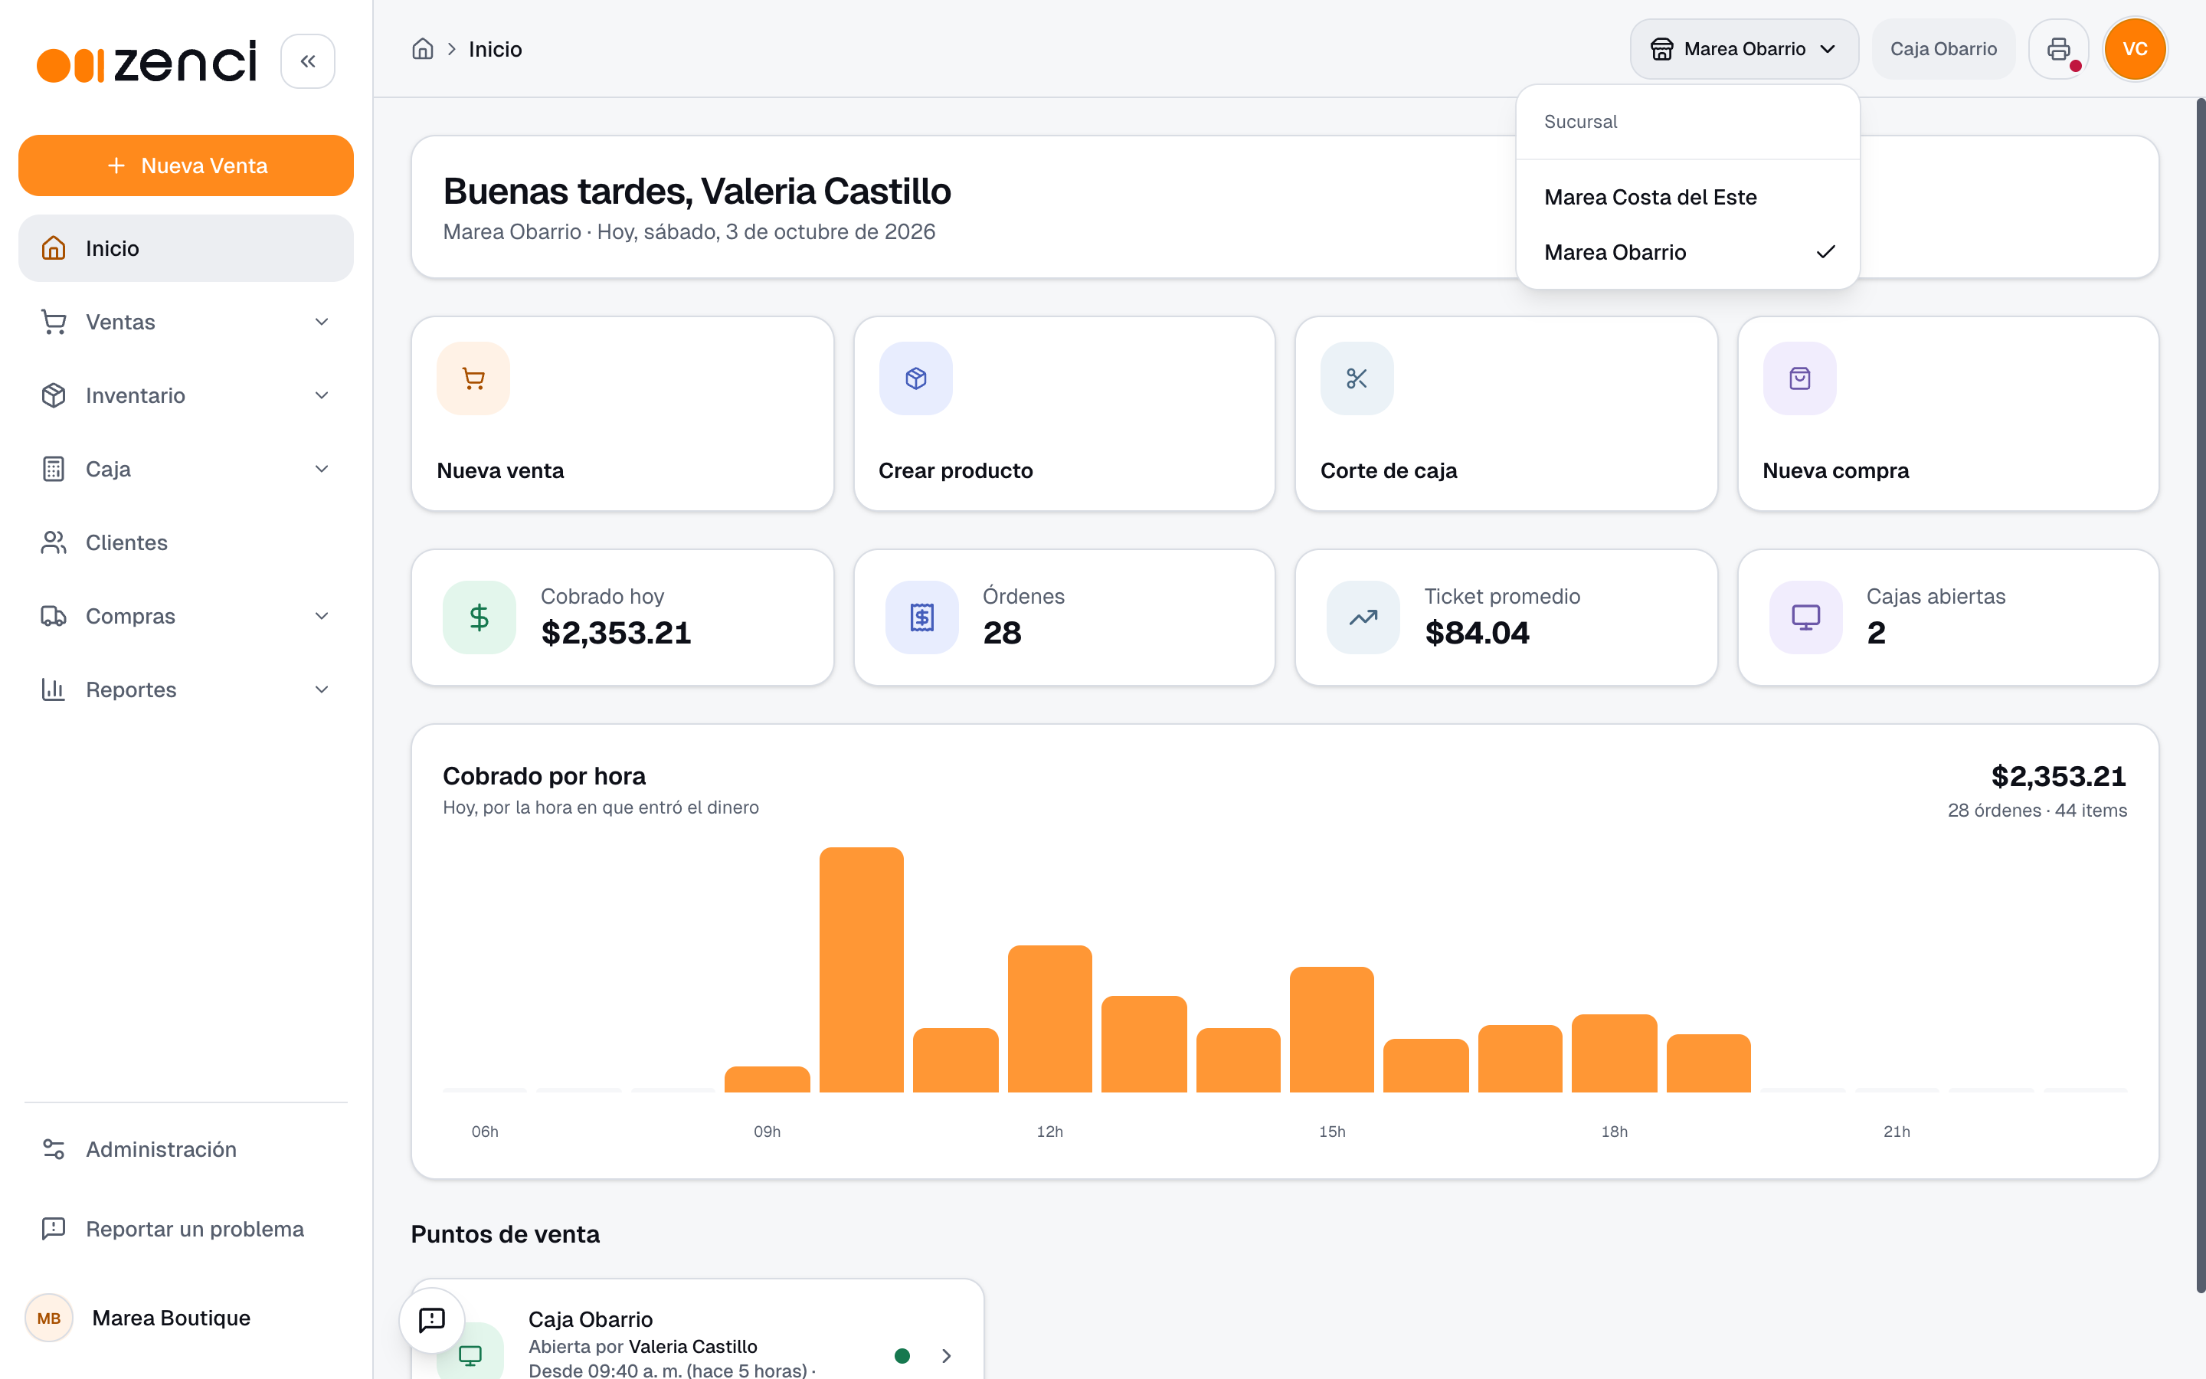Click the Nueva Venta orange button
2206x1379 pixels.
(186, 165)
